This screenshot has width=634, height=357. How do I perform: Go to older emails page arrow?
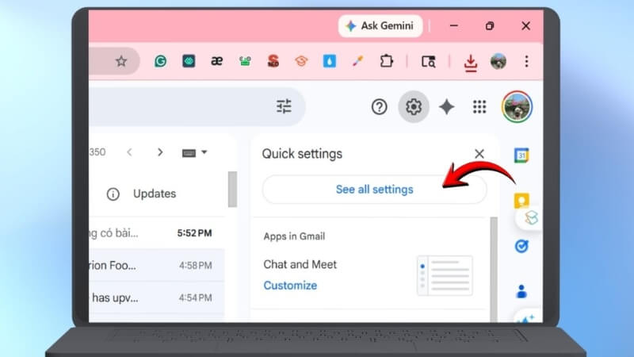tap(160, 152)
